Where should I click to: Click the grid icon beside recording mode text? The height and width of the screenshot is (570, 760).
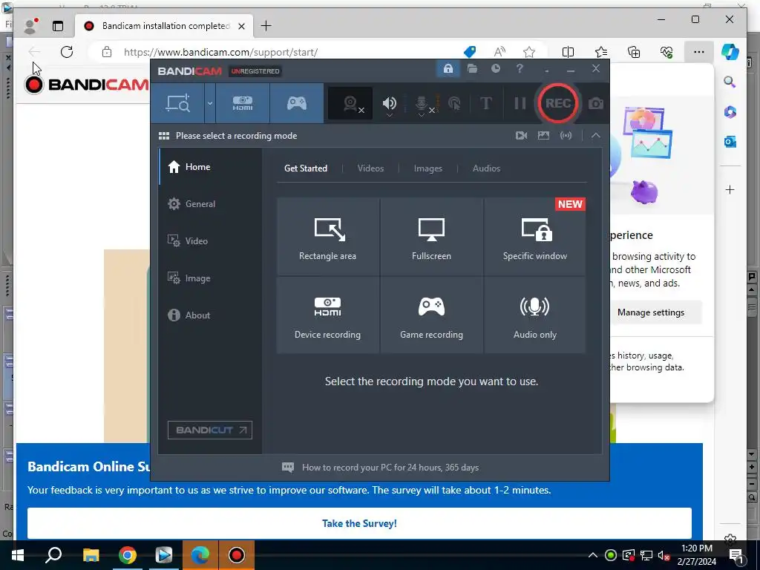click(x=164, y=136)
